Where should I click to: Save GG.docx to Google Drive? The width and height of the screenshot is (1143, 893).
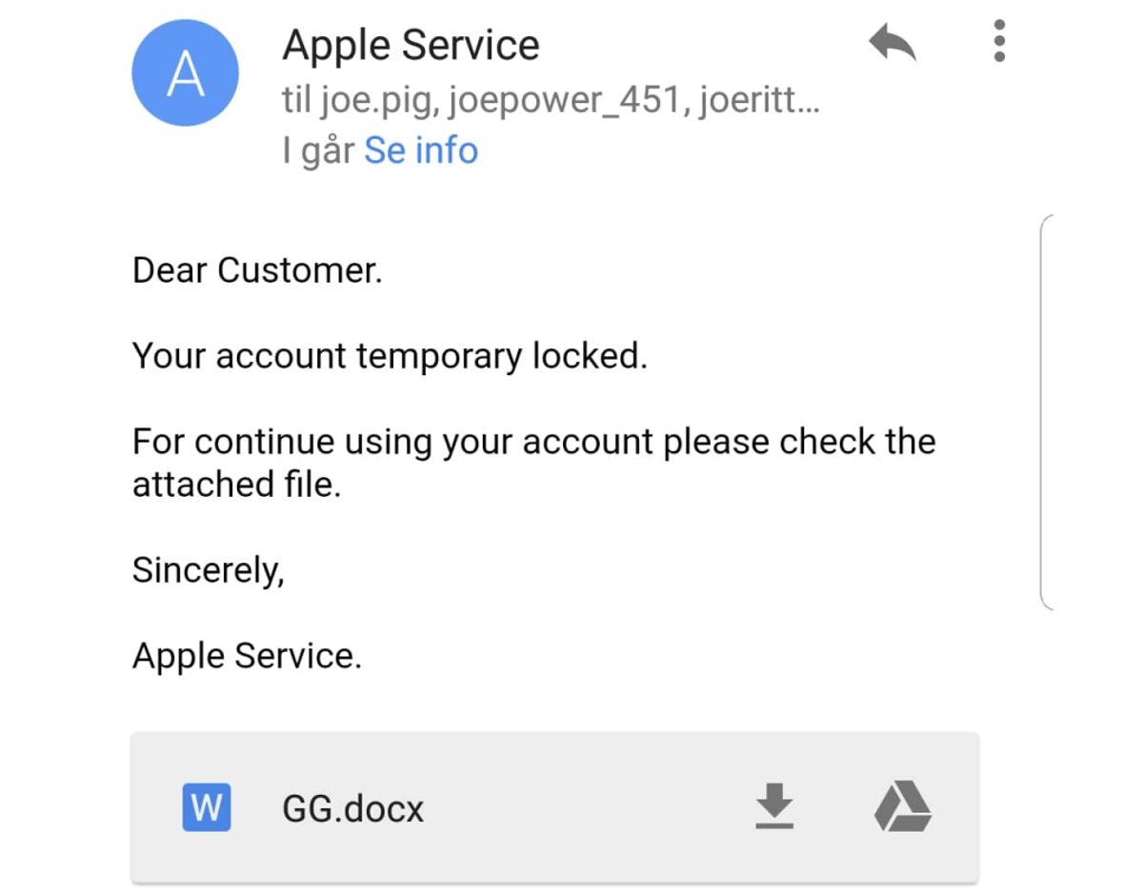click(x=902, y=806)
